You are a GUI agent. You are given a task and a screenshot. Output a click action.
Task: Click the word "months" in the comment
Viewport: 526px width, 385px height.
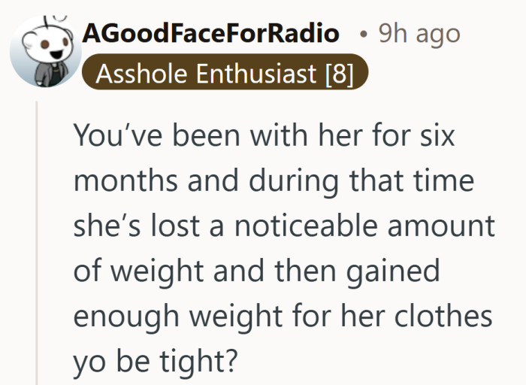[116, 183]
